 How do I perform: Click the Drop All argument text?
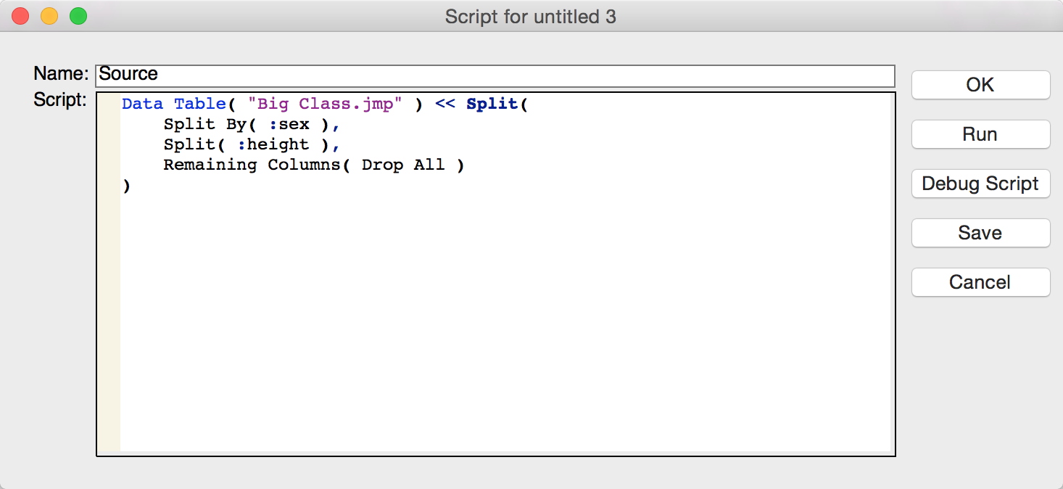pos(402,165)
